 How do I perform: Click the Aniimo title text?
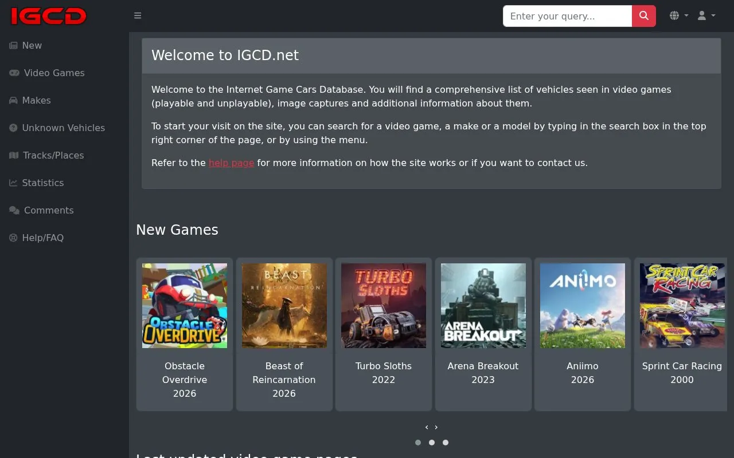tap(583, 366)
